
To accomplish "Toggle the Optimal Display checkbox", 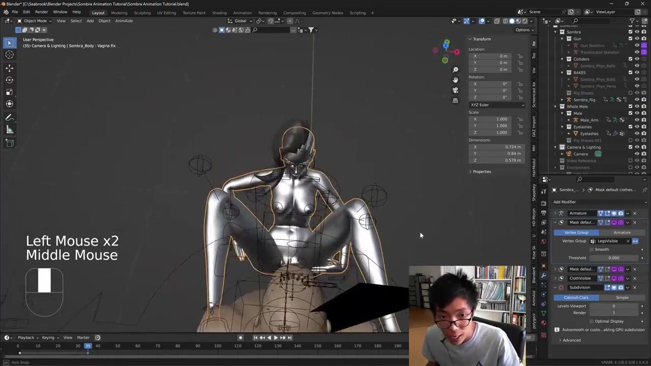I will coord(591,321).
